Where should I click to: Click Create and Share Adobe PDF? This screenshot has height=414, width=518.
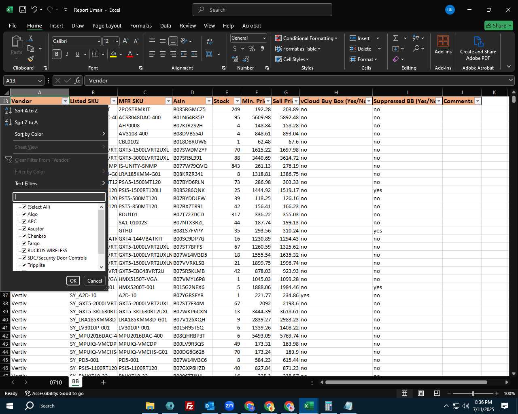(478, 48)
